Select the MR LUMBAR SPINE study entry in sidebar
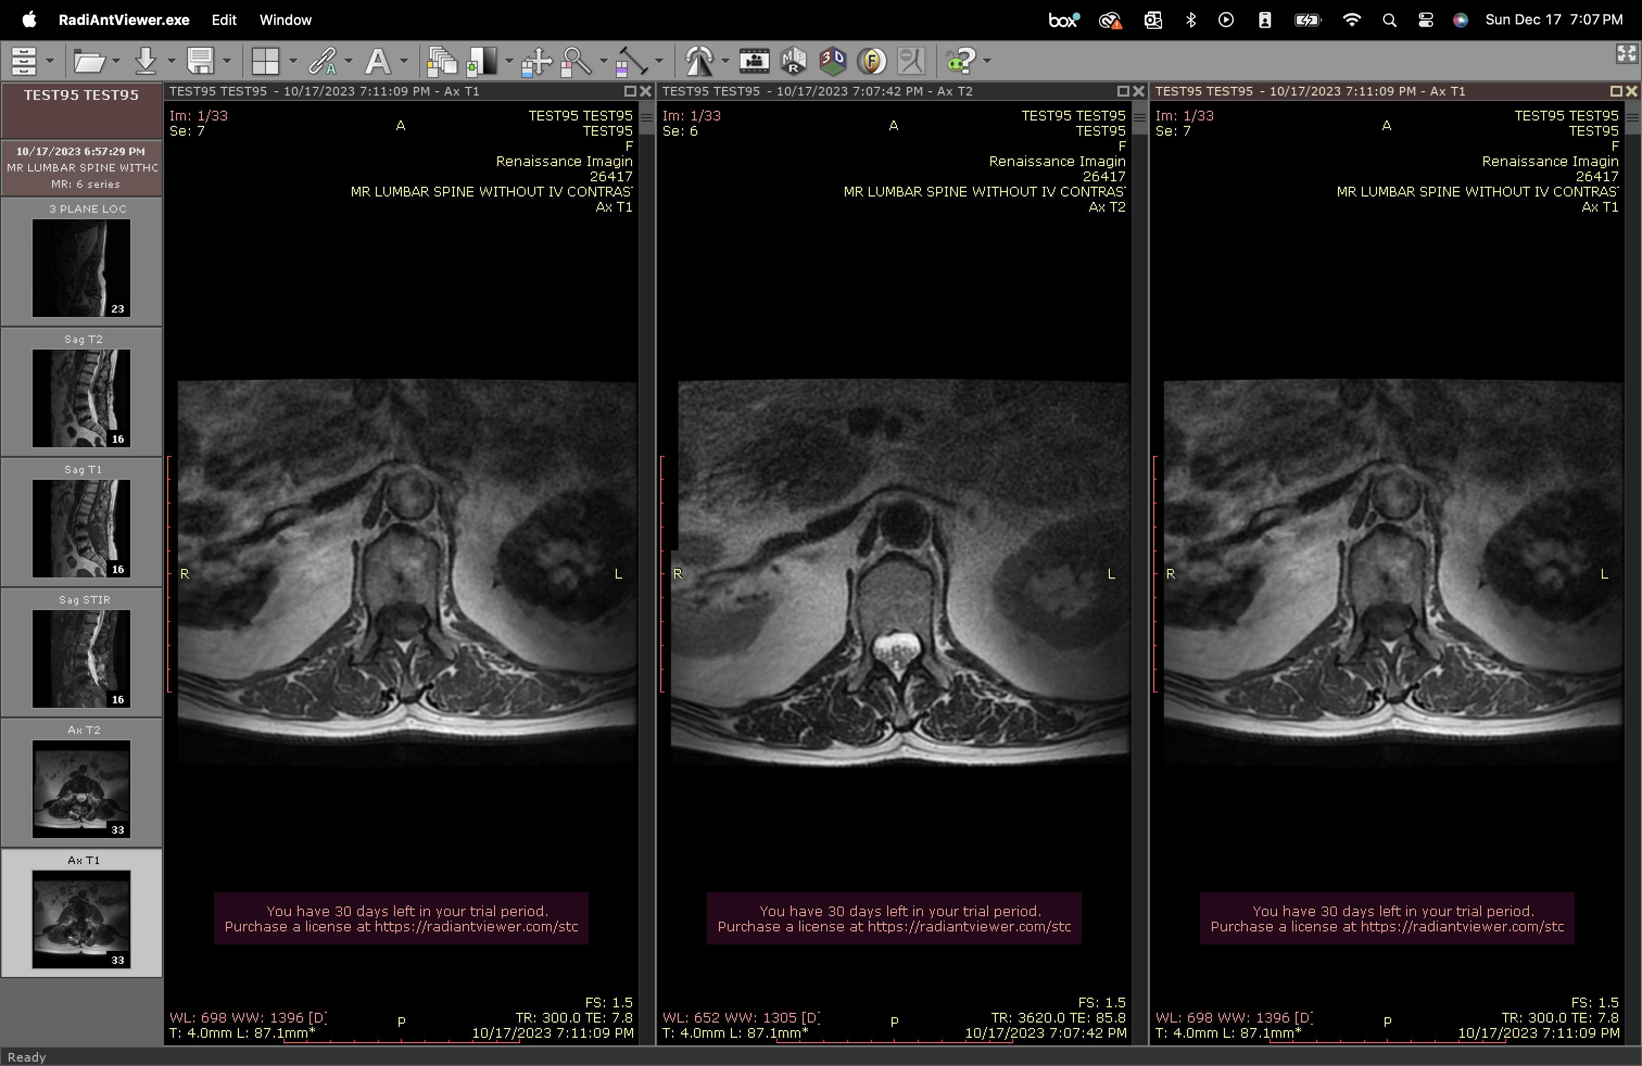This screenshot has width=1642, height=1066. point(81,168)
